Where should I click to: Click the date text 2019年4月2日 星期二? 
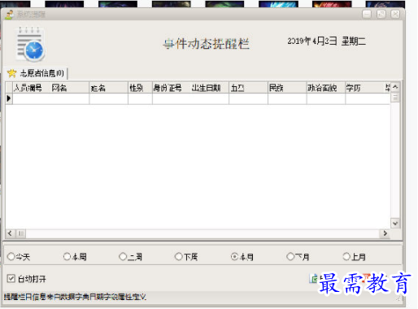coord(327,41)
